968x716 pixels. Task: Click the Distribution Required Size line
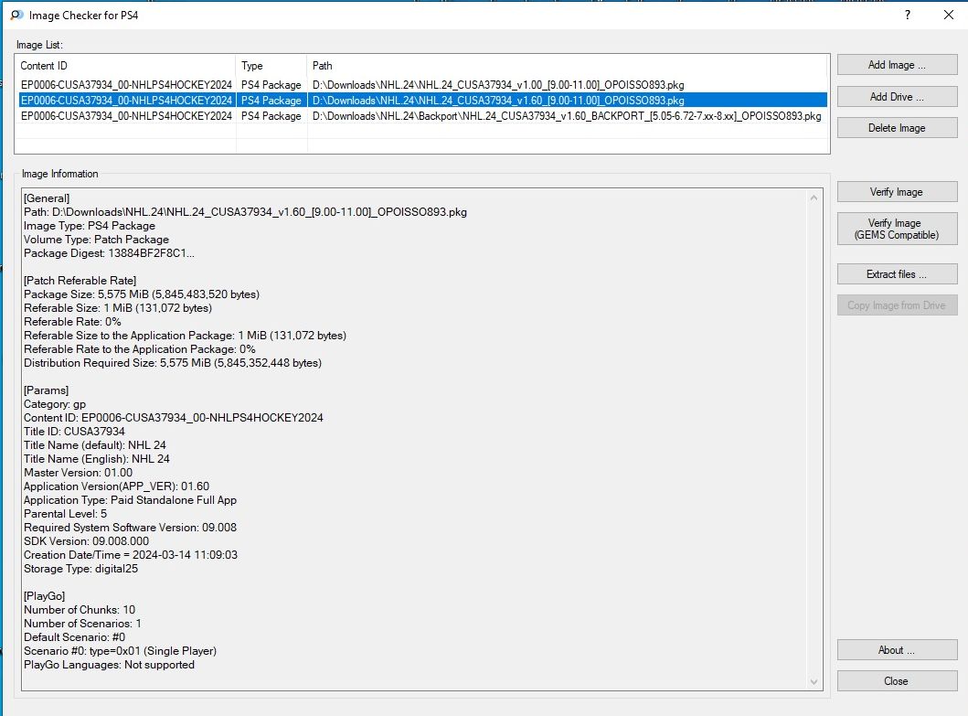point(173,363)
